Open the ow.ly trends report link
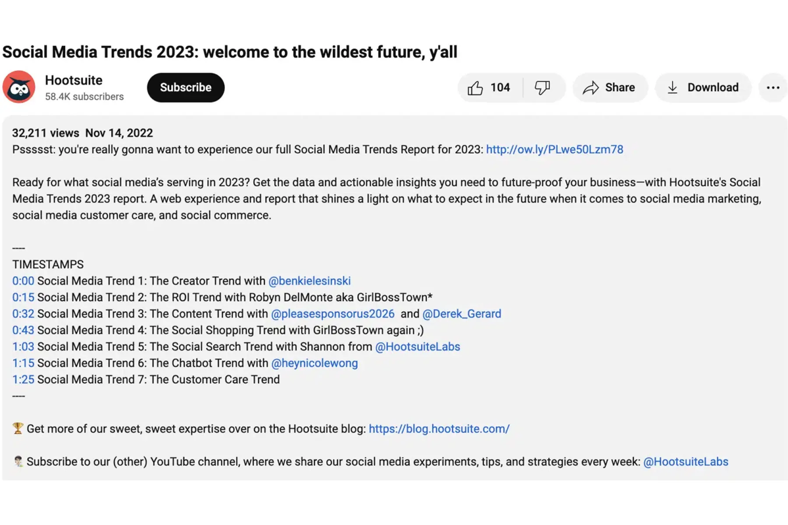 coord(554,150)
